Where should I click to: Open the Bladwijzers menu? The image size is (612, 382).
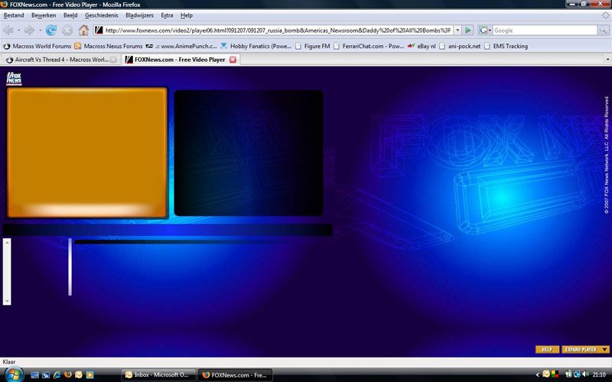[139, 15]
